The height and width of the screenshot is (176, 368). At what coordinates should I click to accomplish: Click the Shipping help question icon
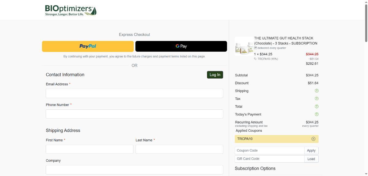coord(316,91)
